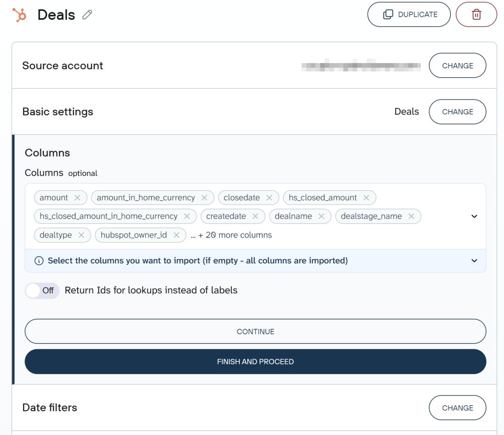The height and width of the screenshot is (435, 504).
Task: Expand the column import info banner
Action: [474, 261]
